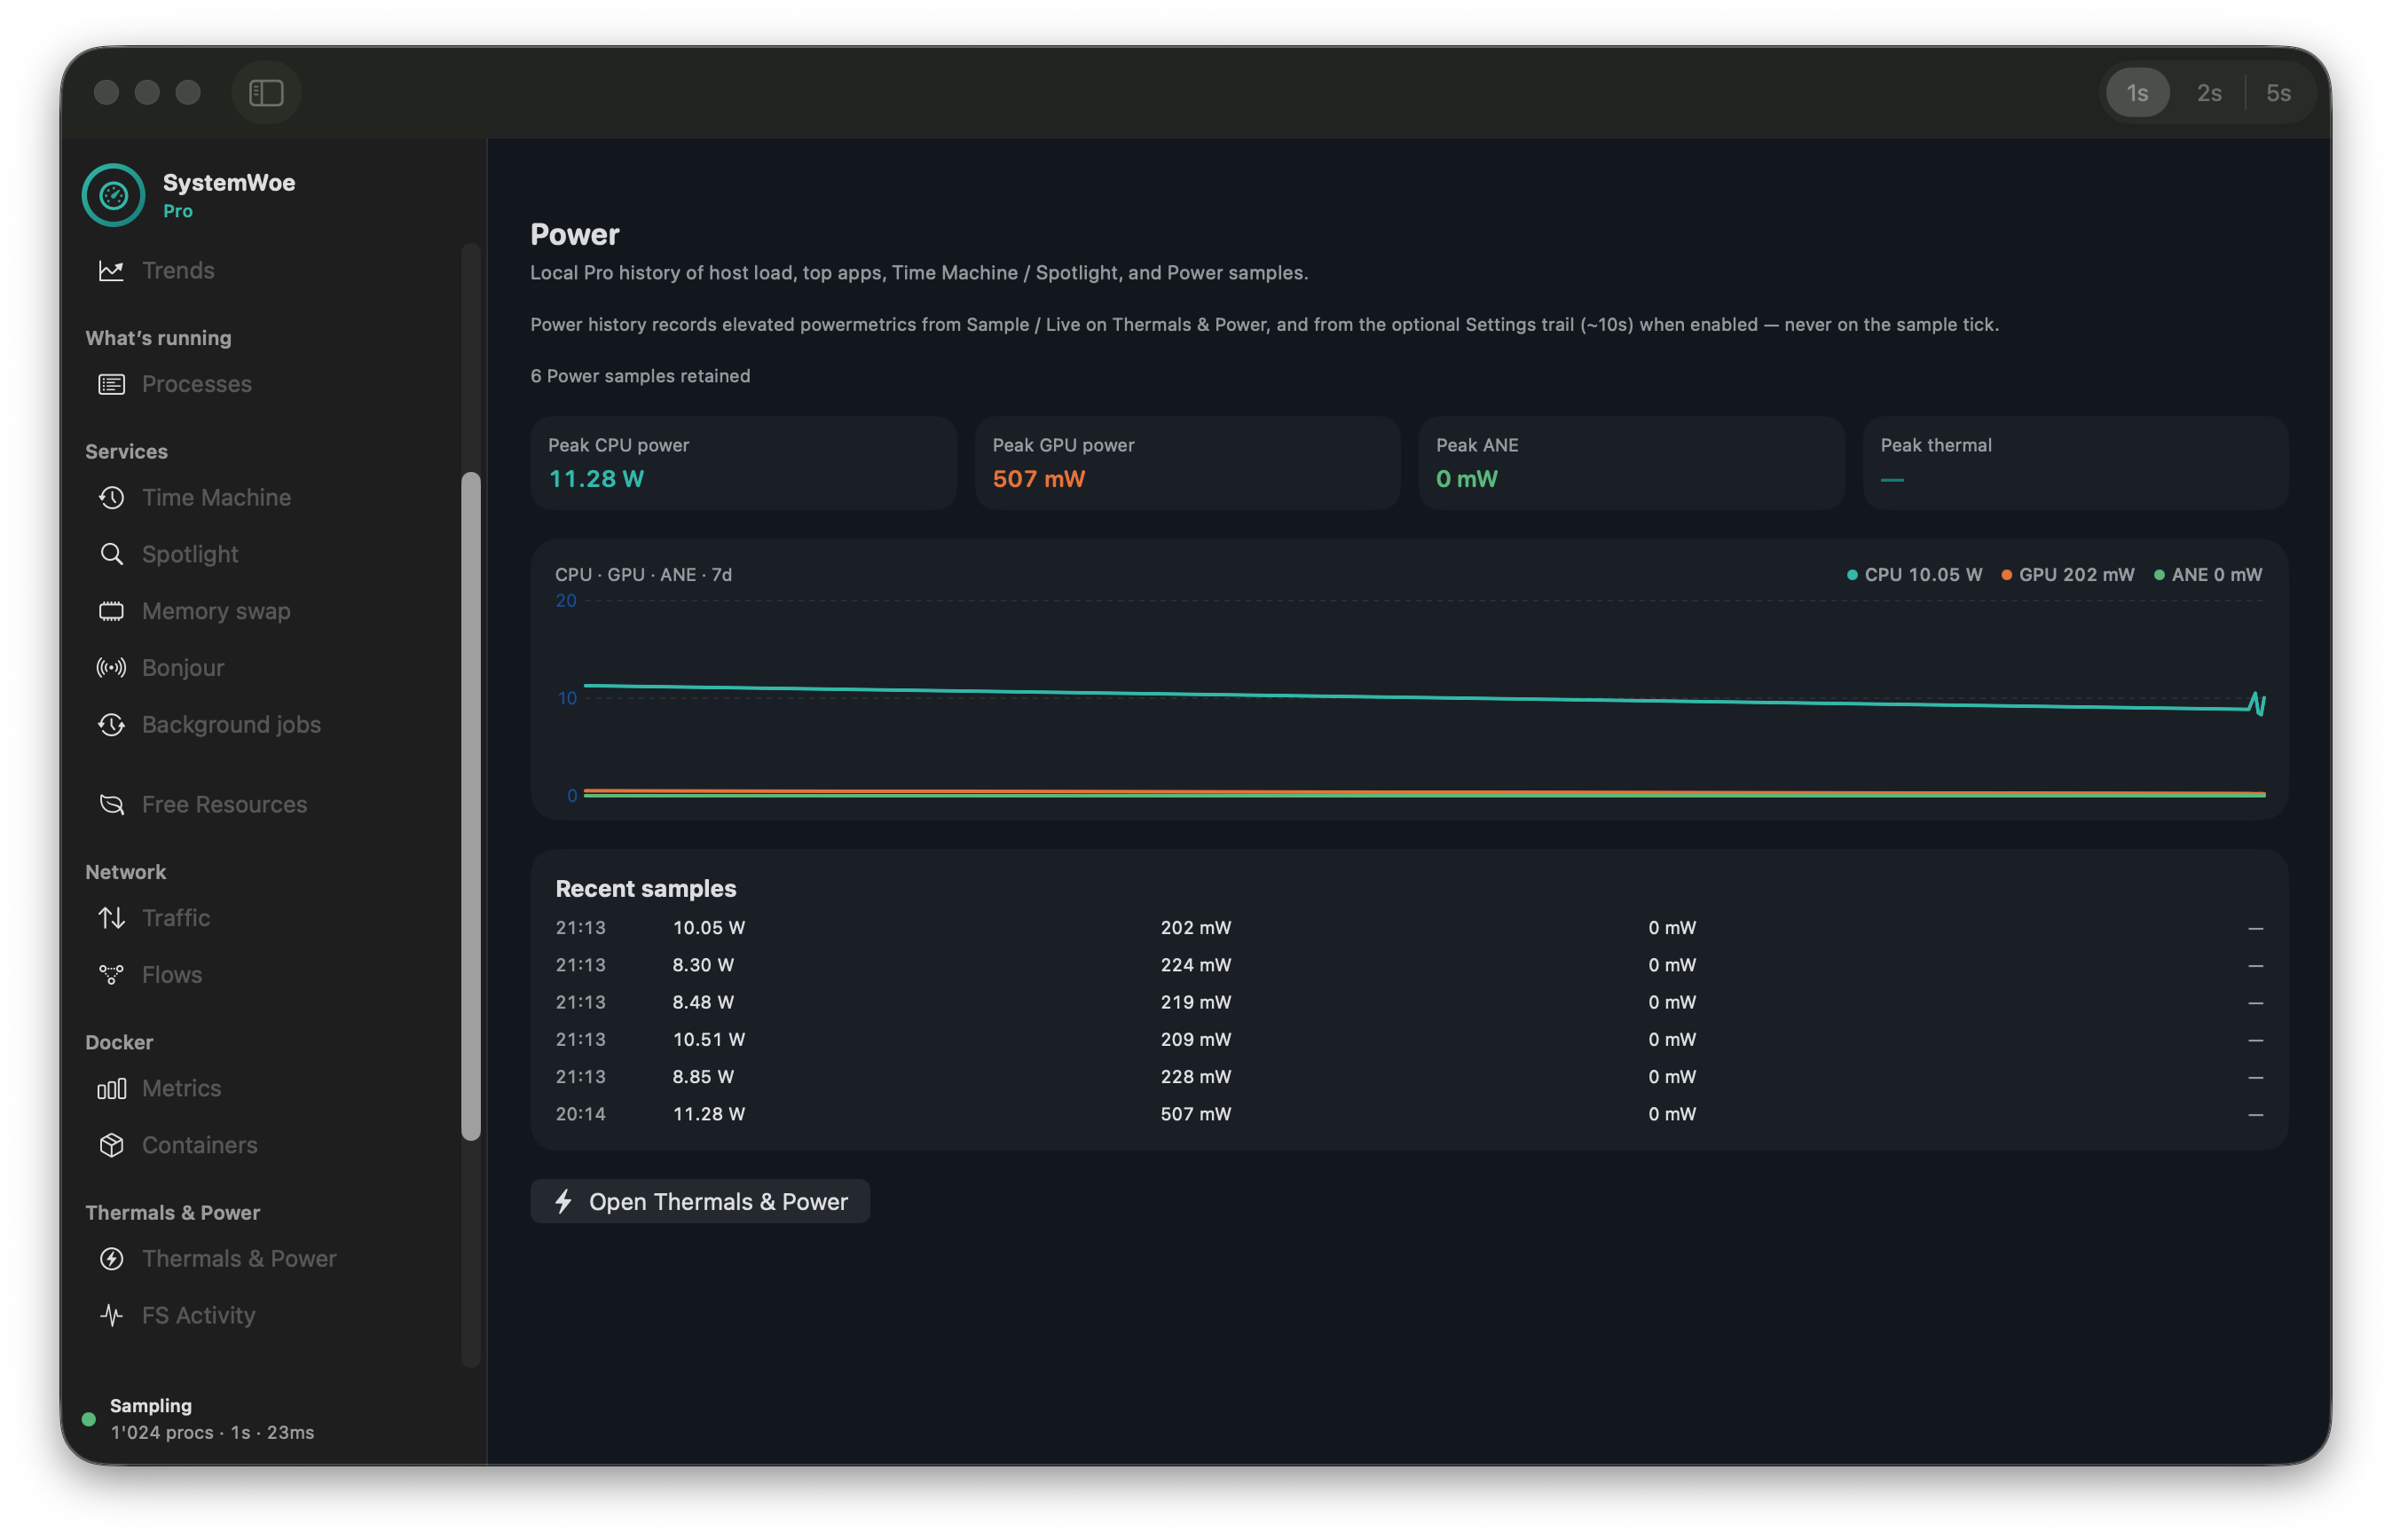This screenshot has width=2392, height=1540.
Task: Click the Memory swap chip icon
Action: (x=111, y=612)
